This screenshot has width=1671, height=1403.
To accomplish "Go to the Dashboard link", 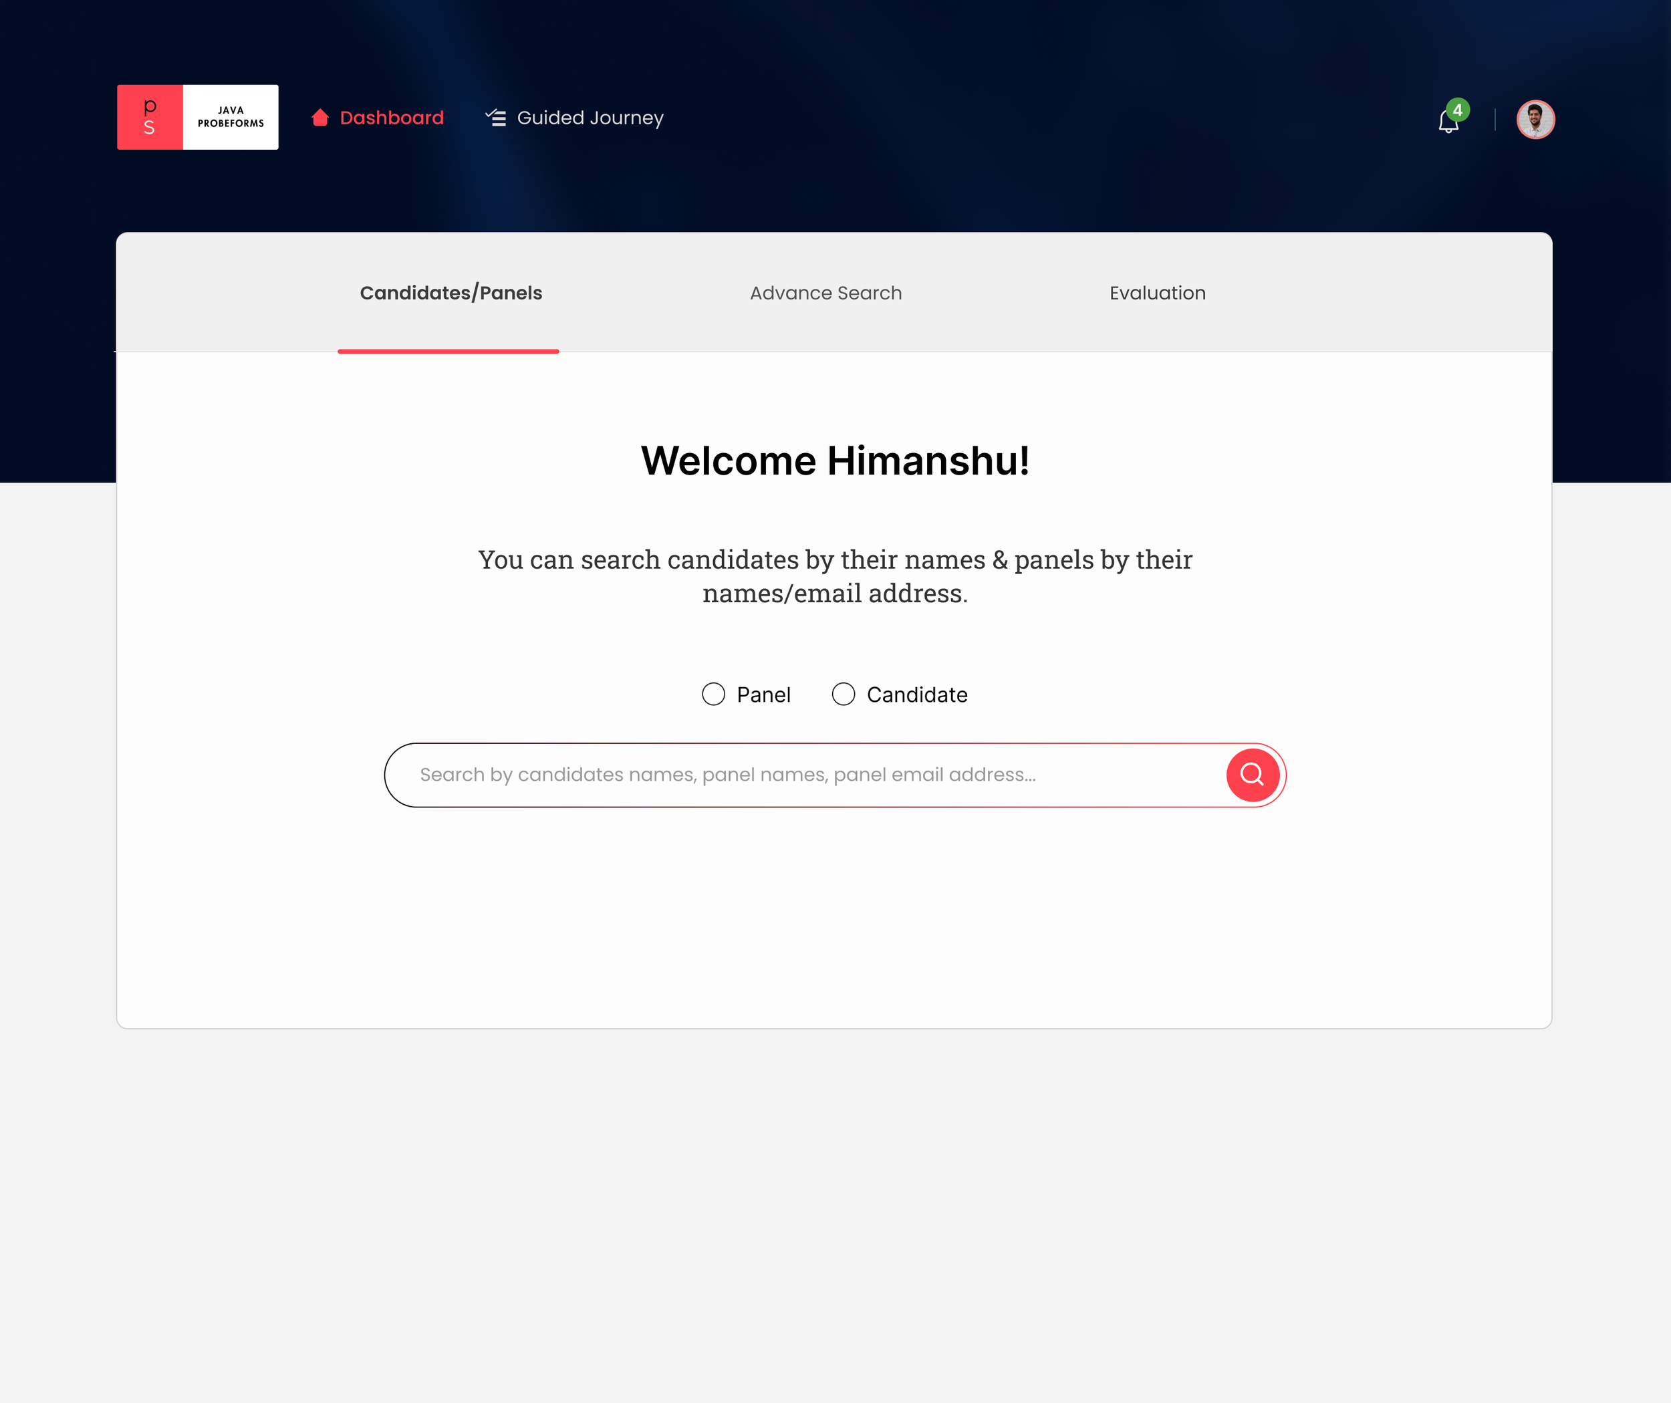I will (392, 118).
